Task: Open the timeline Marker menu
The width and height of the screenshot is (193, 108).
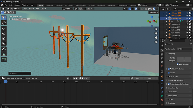Action: [34, 78]
